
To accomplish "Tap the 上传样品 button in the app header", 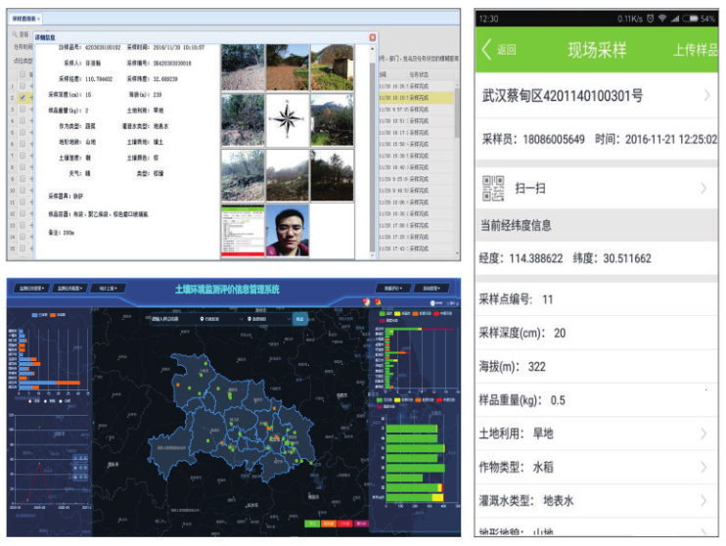I will click(x=695, y=50).
